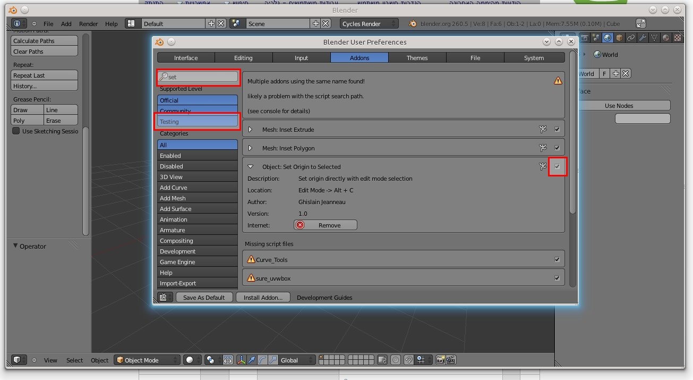The width and height of the screenshot is (693, 380).
Task: Open the scene browse icon
Action: 238,23
